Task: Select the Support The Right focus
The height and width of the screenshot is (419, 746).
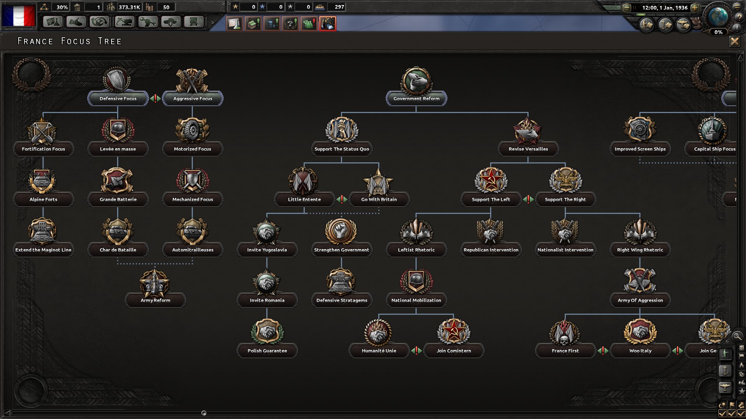Action: (x=565, y=199)
